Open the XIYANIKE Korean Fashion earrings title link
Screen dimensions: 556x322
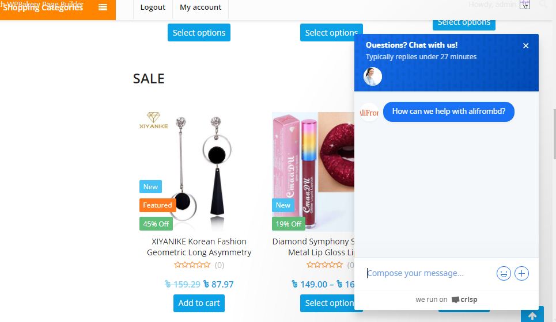tap(199, 247)
